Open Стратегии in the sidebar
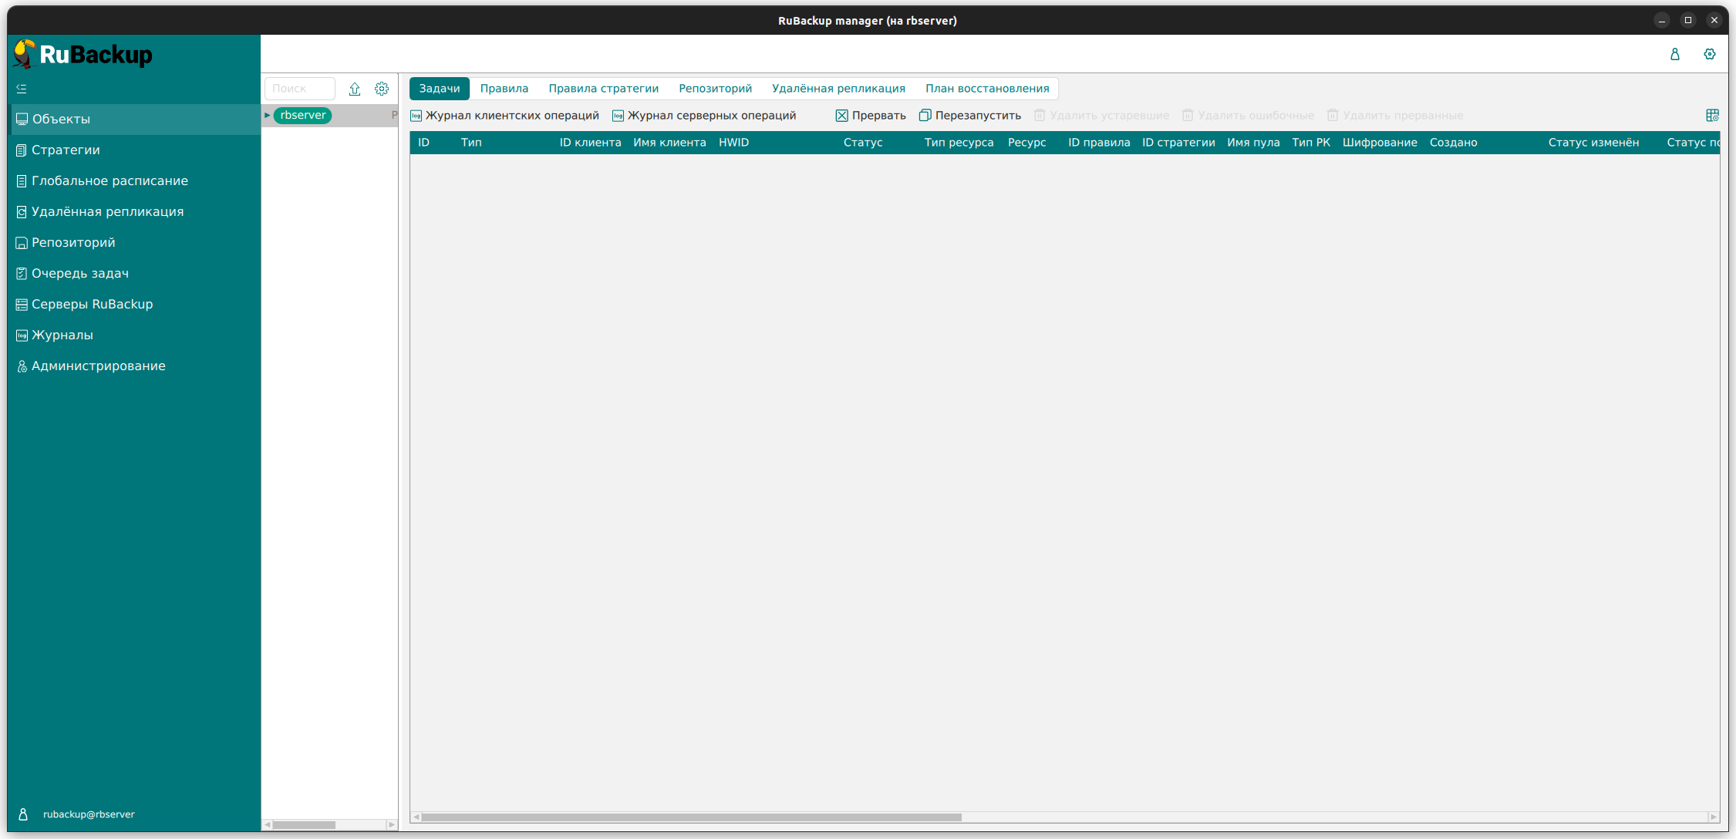The width and height of the screenshot is (1736, 839). [66, 150]
